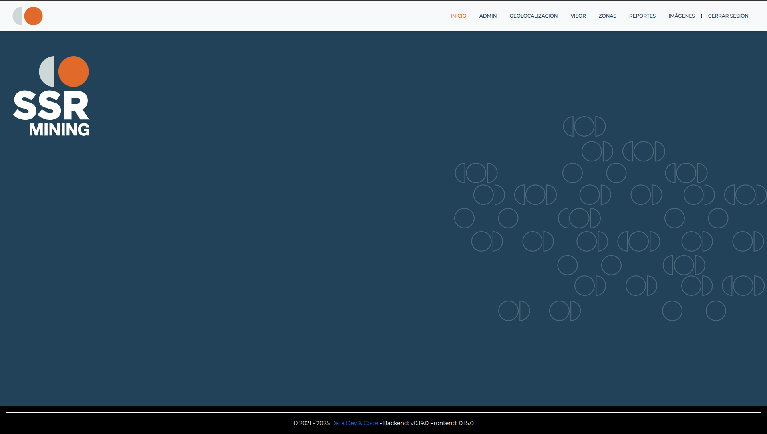
Task: Click the Frontend 0.15.0 version text
Action: (452, 423)
